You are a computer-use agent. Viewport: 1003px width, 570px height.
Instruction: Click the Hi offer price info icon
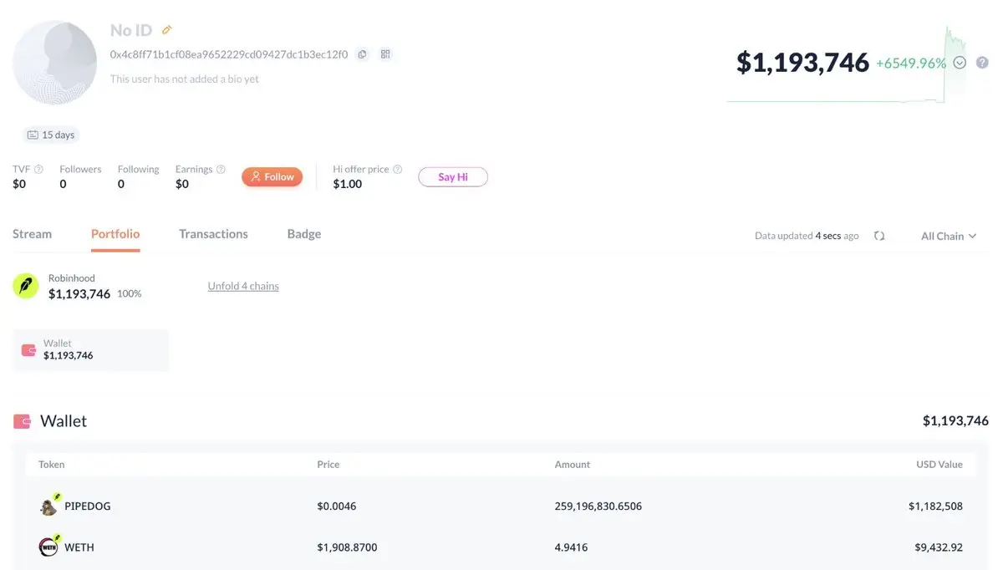point(398,169)
